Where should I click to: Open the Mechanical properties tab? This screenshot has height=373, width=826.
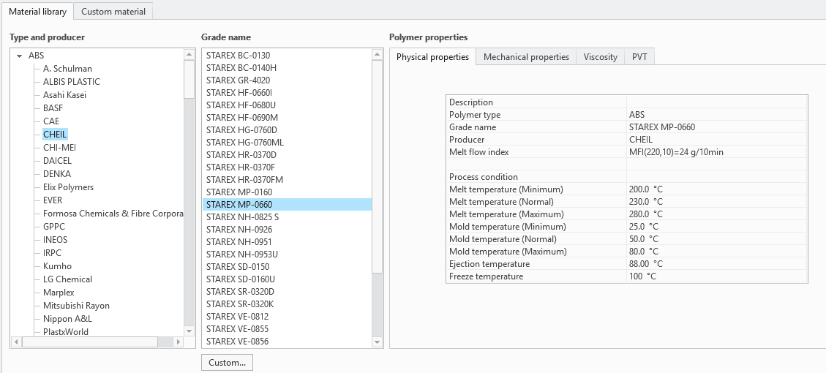point(526,57)
